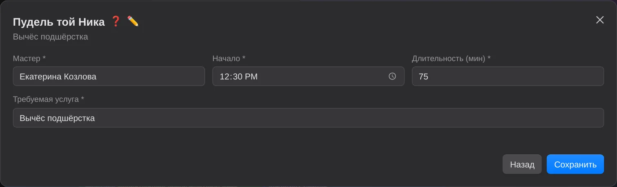
Task: Close the dialog with the X icon
Action: 600,20
